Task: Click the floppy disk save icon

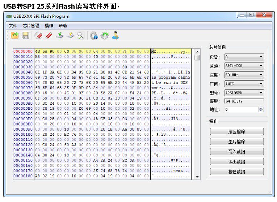Action: click(26, 35)
